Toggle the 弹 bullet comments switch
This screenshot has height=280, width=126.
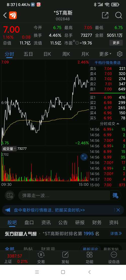click(115, 195)
